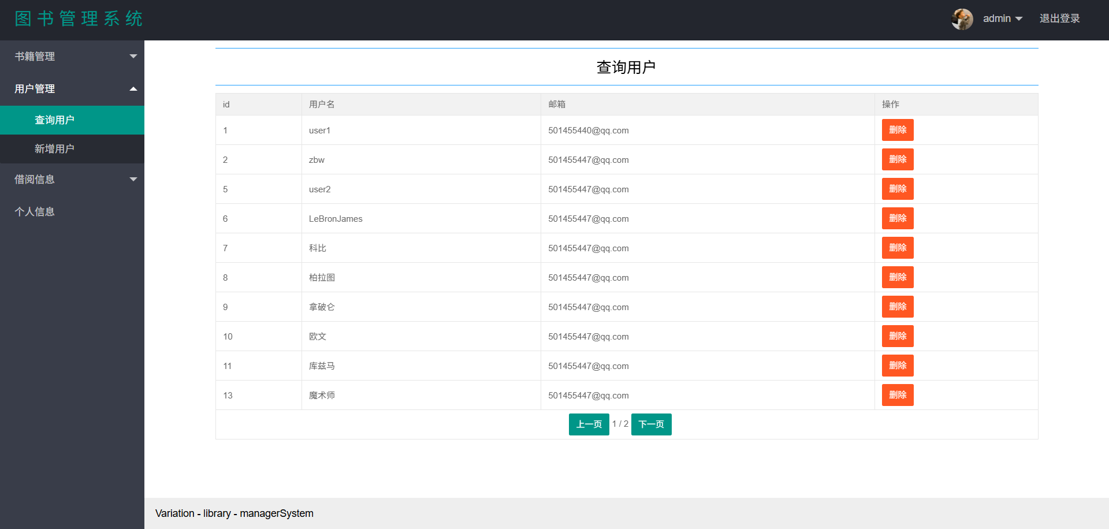Open 个人信息 in the sidebar
1109x529 pixels.
(x=72, y=212)
